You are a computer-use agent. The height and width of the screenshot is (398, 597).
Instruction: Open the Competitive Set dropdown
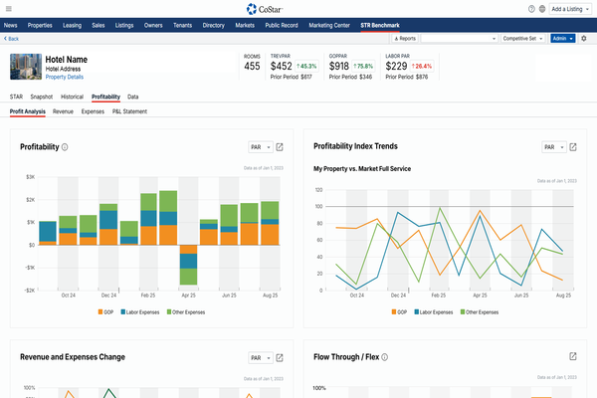click(522, 39)
